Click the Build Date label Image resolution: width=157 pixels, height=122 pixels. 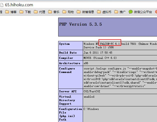click(68, 53)
